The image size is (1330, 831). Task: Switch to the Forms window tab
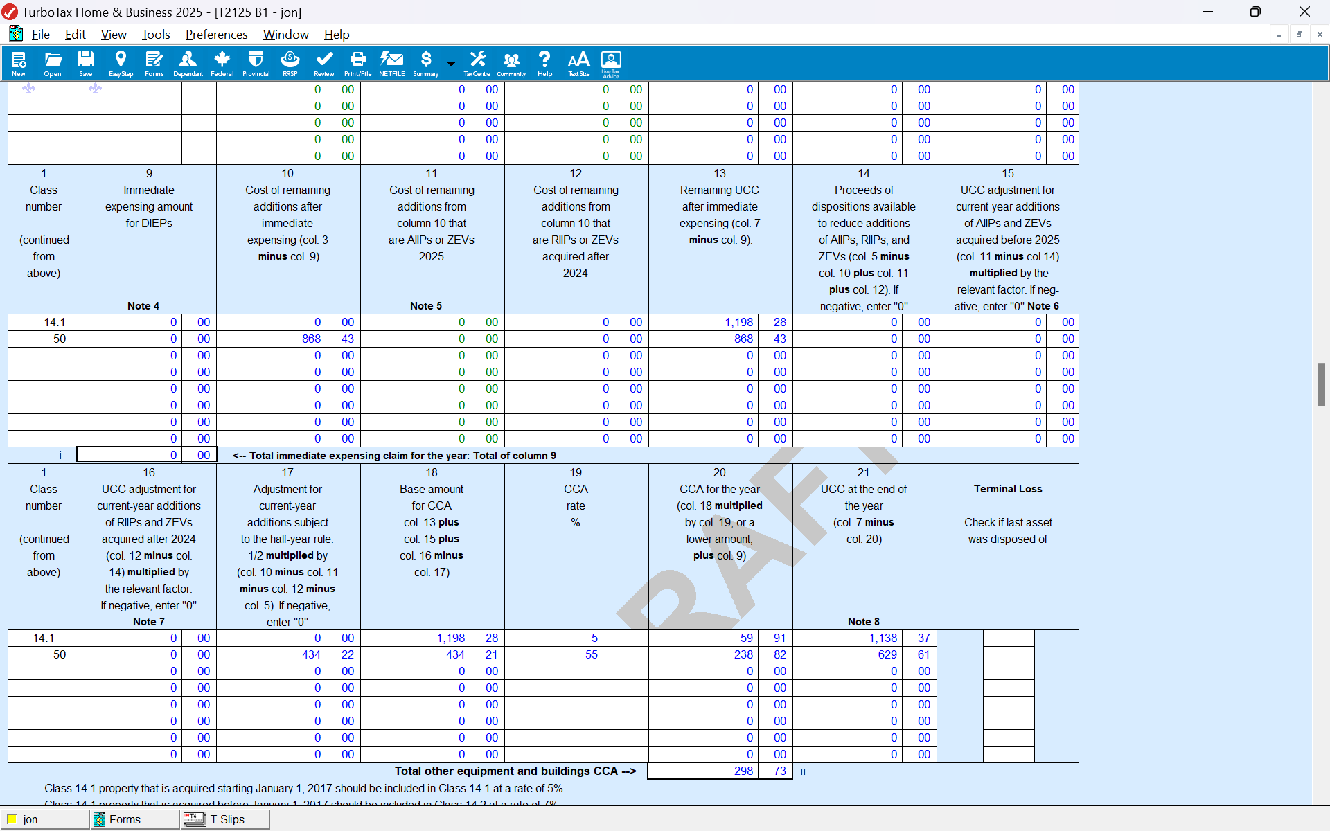pyautogui.click(x=124, y=819)
